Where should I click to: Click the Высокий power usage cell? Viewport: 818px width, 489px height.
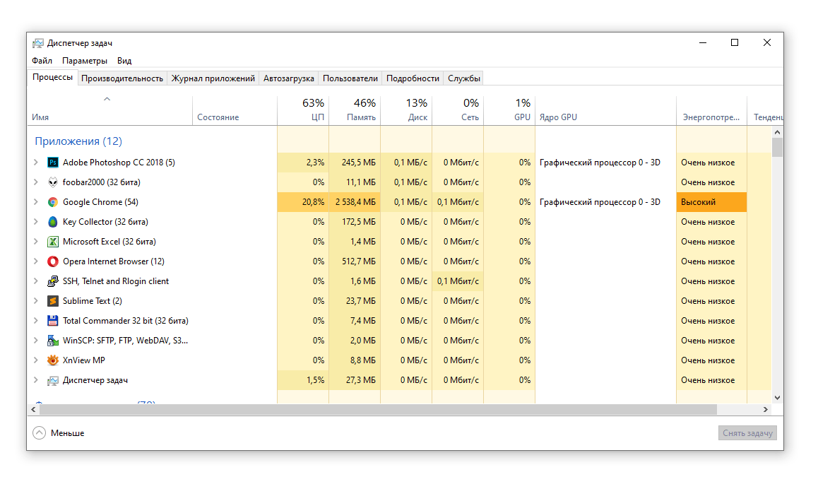711,202
